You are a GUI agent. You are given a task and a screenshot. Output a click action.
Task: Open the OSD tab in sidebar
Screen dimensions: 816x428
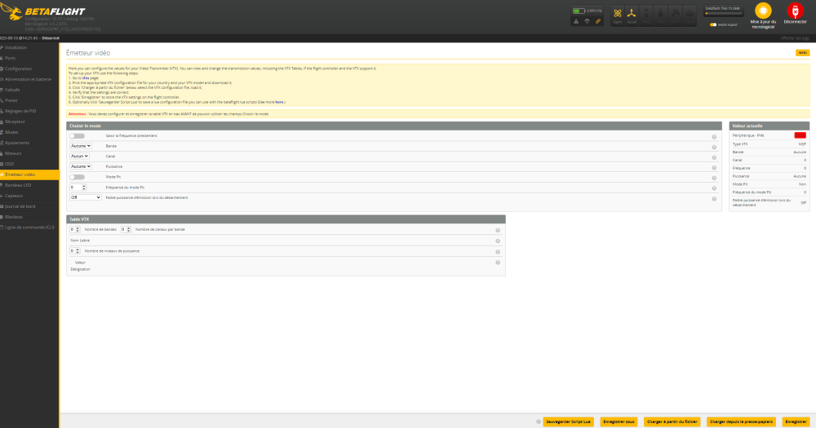(x=10, y=164)
